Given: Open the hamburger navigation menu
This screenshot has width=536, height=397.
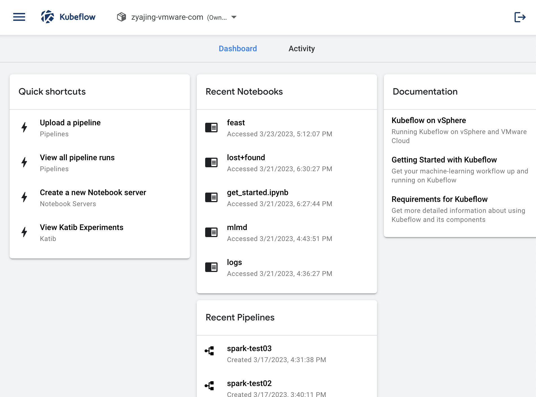Looking at the screenshot, I should click(x=19, y=17).
